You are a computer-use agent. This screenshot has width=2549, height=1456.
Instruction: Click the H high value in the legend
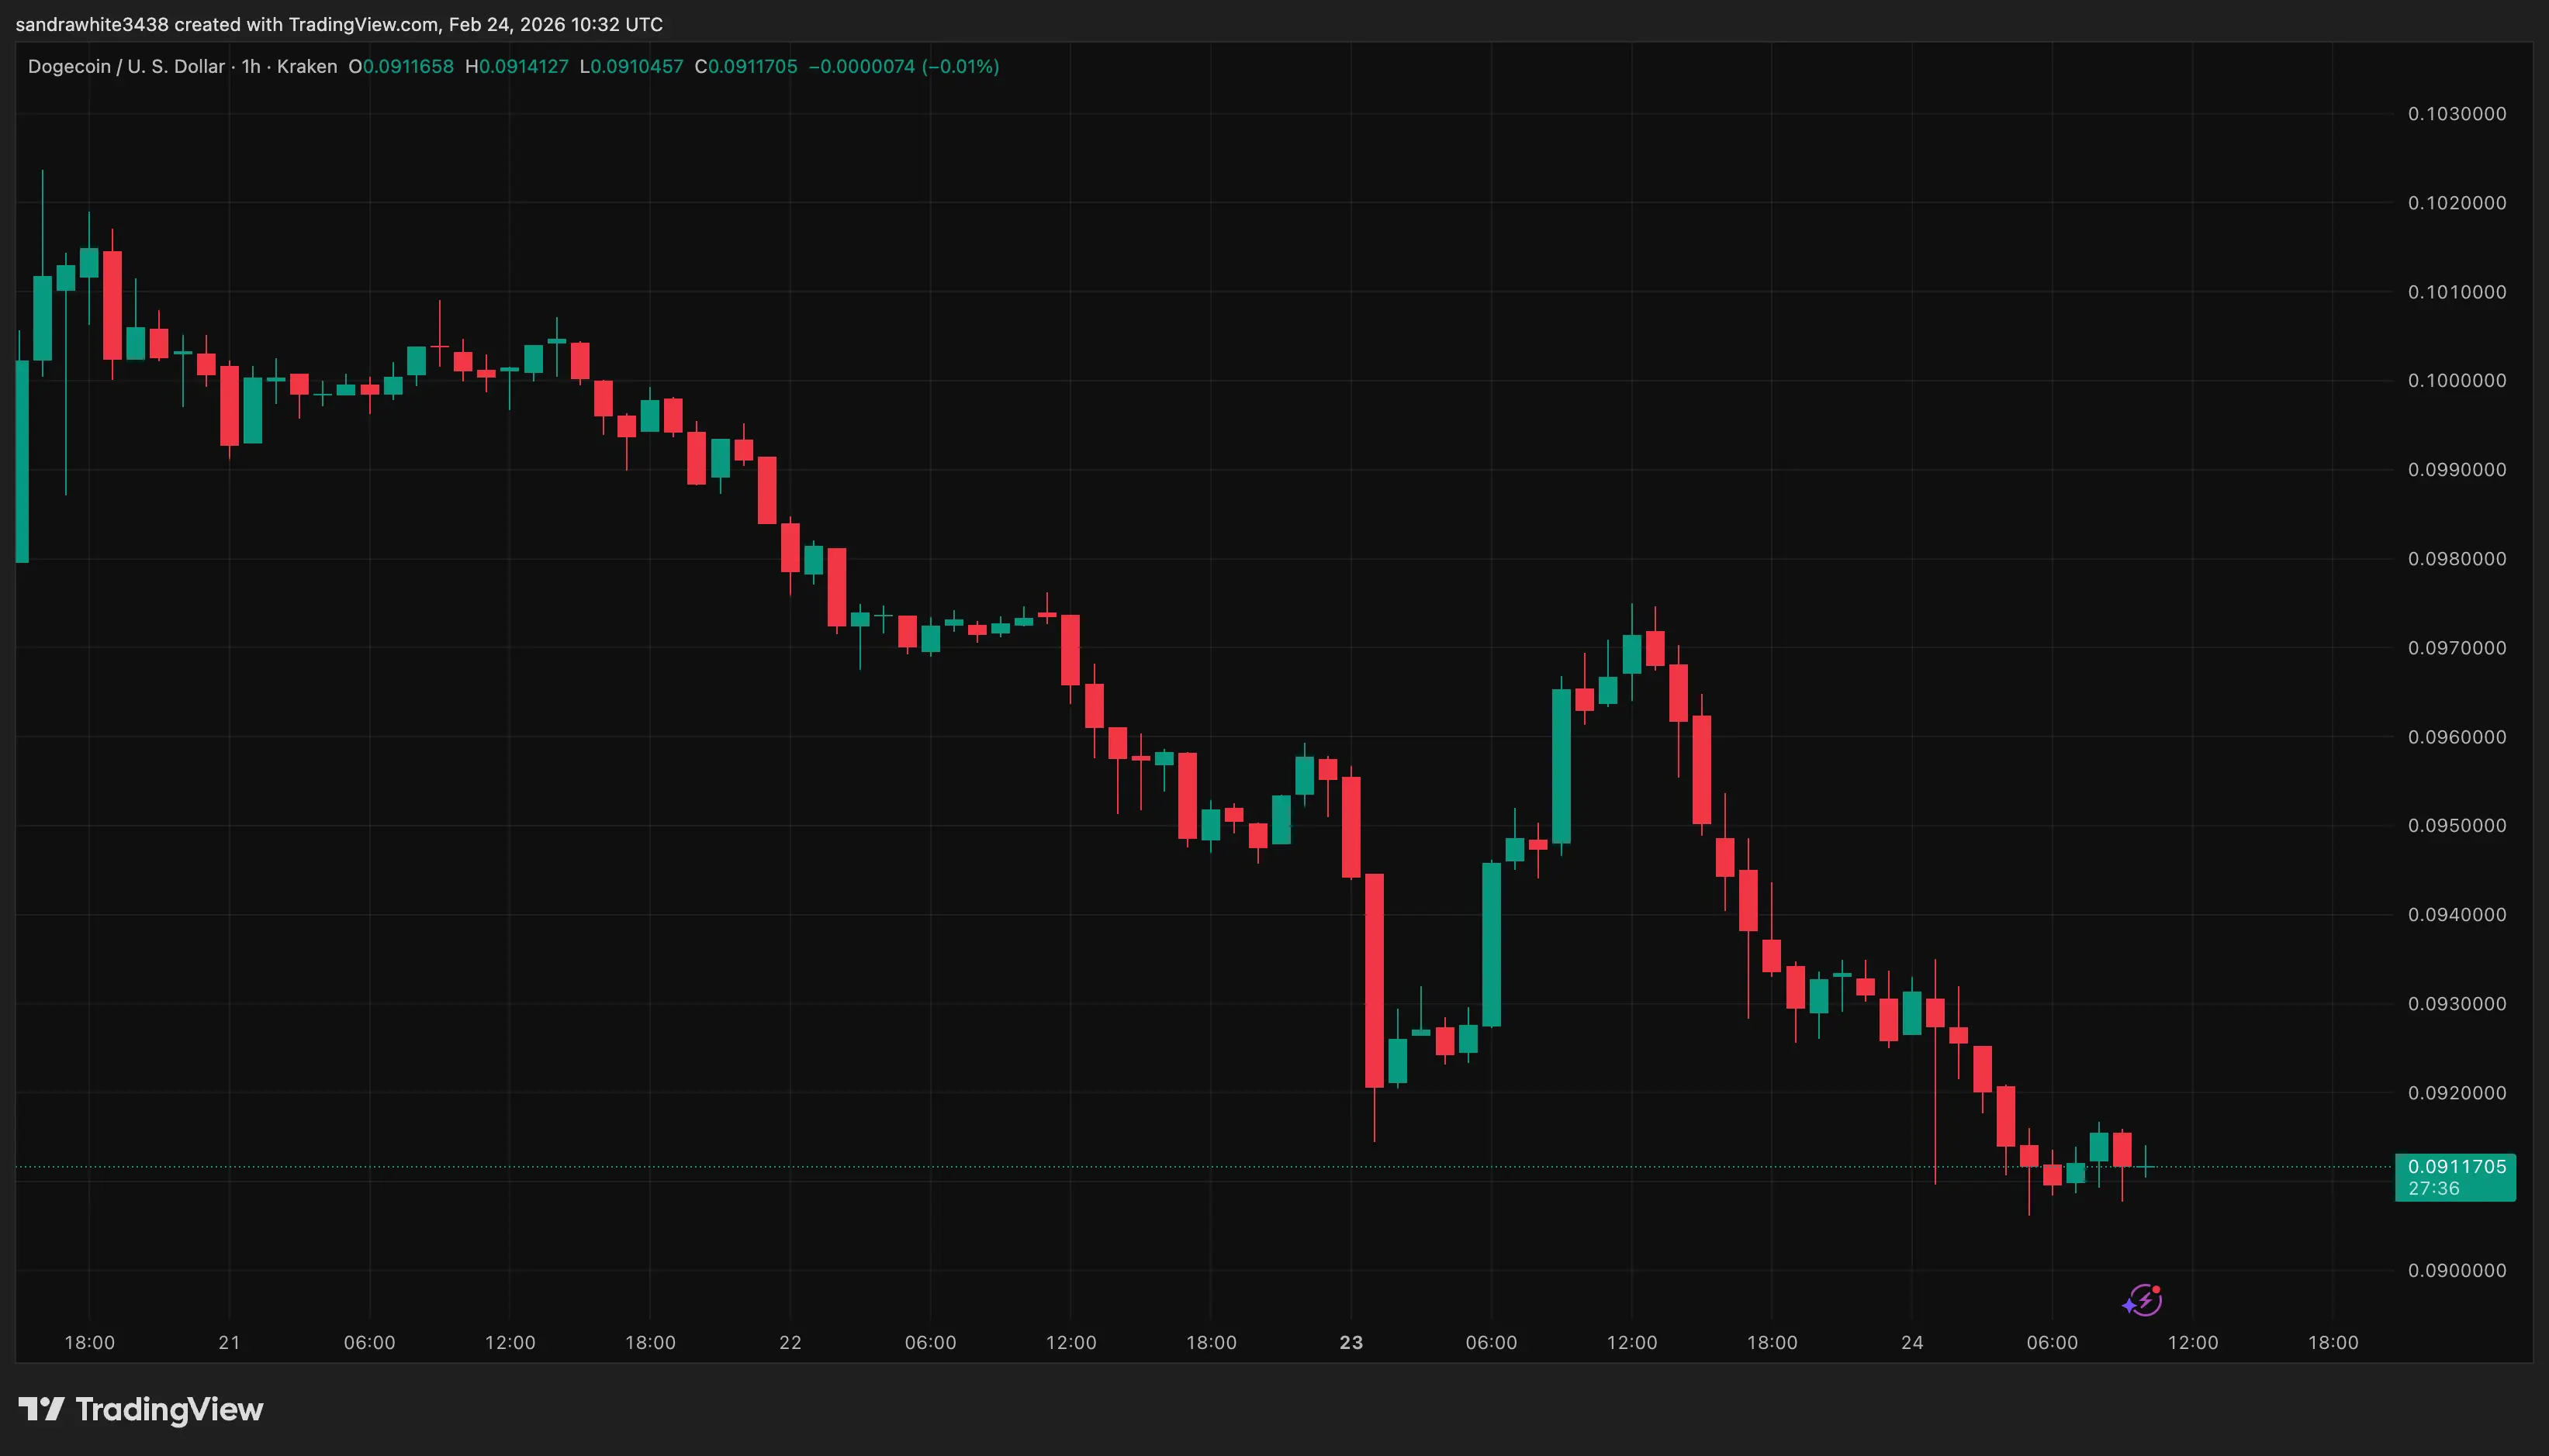click(517, 67)
